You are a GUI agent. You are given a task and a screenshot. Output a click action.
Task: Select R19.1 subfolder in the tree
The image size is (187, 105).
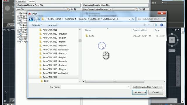[x=47, y=81]
